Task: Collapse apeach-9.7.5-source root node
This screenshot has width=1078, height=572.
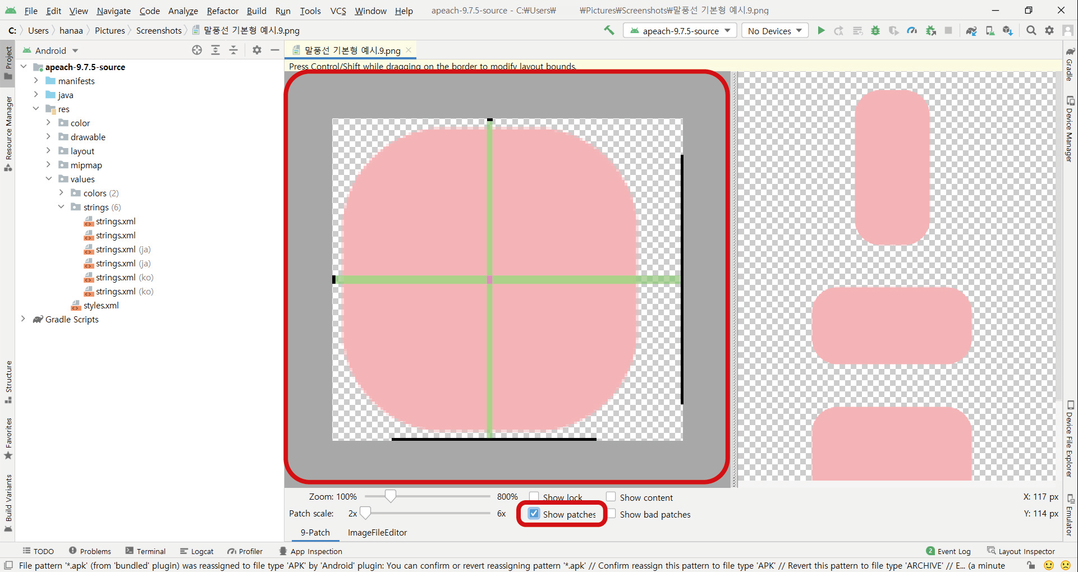Action: [24, 67]
